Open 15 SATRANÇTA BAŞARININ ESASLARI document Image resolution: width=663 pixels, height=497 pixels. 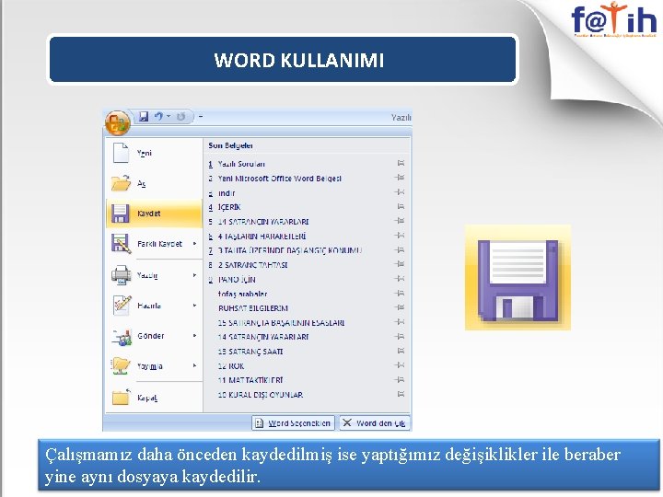[x=281, y=323]
